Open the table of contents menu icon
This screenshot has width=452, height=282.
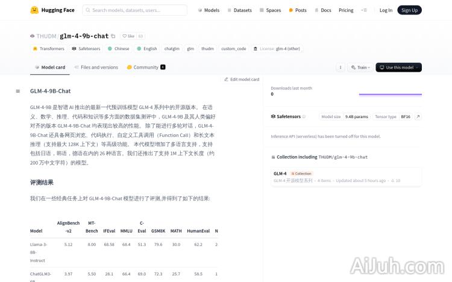[18, 91]
